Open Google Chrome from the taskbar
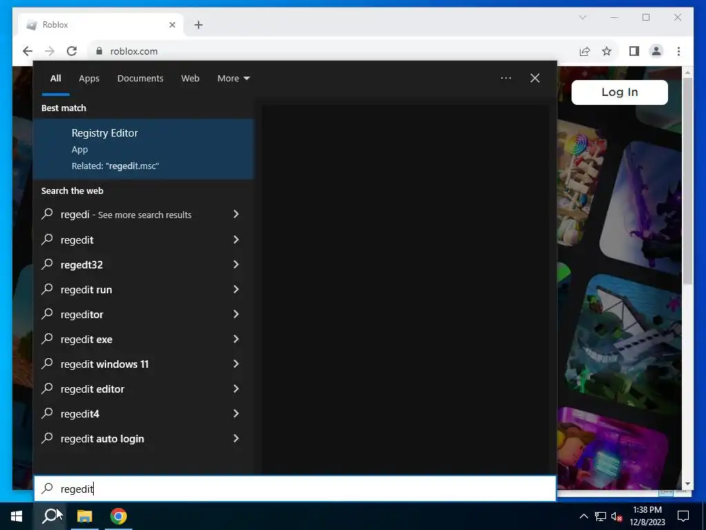 pos(119,516)
